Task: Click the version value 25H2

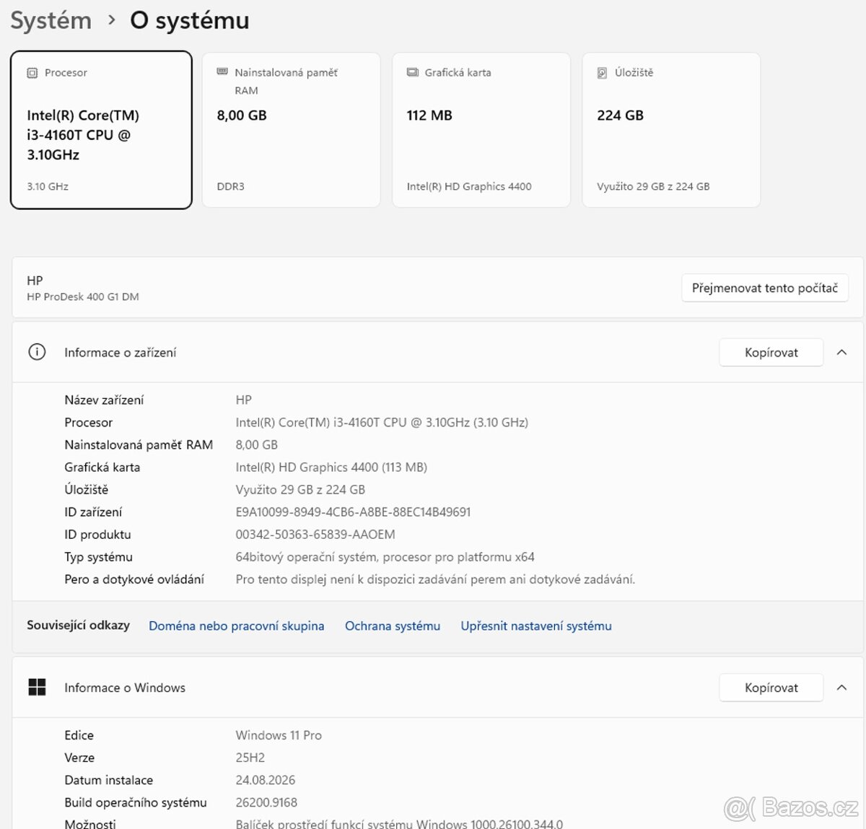Action: tap(250, 758)
